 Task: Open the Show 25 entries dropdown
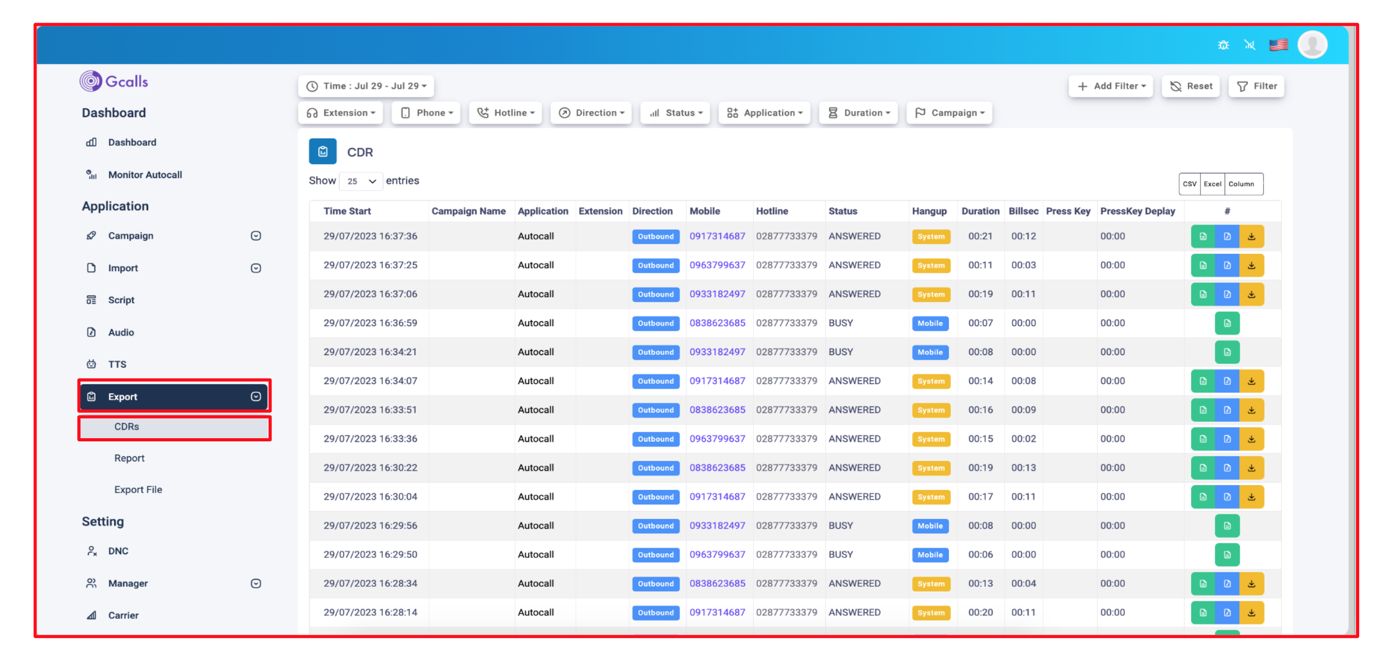click(361, 181)
